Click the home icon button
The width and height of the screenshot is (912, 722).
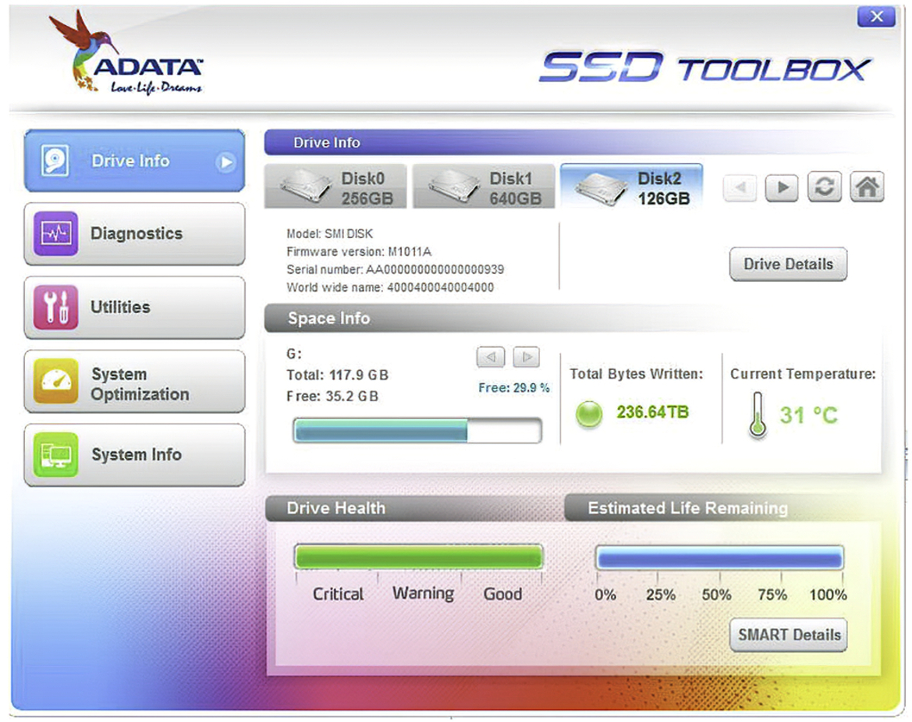[x=867, y=187]
